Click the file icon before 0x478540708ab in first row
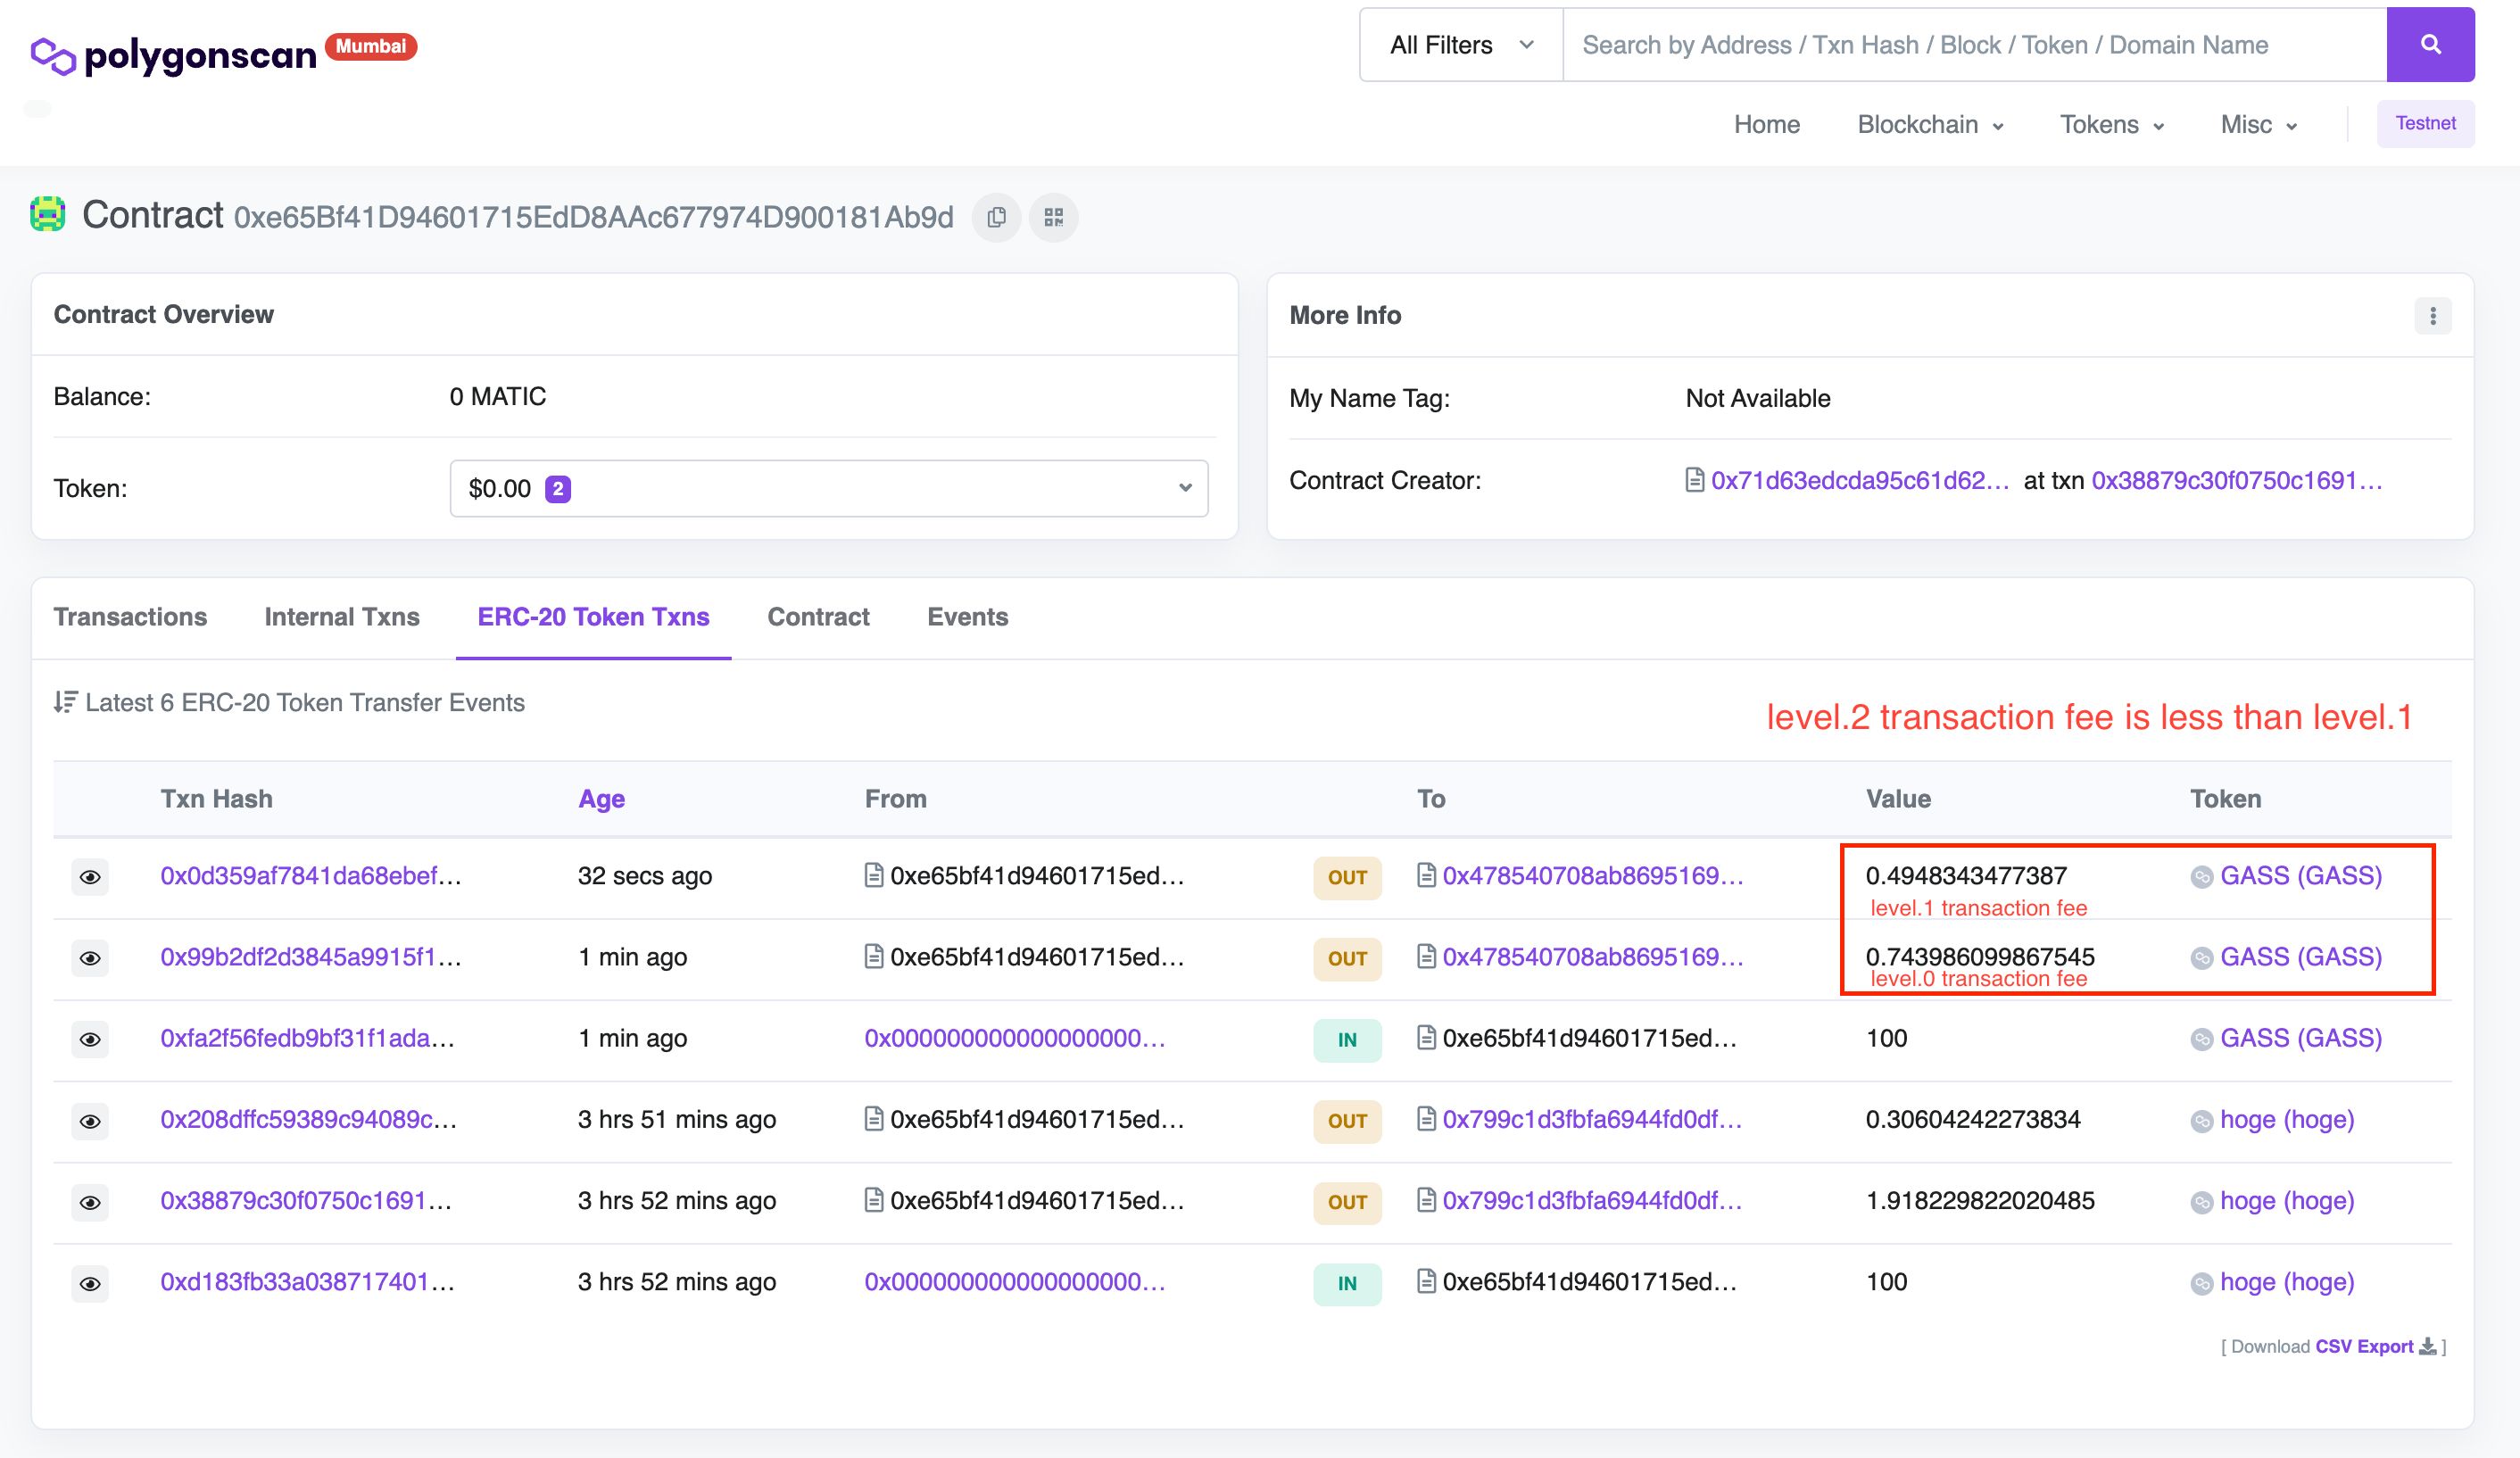 click(1427, 875)
